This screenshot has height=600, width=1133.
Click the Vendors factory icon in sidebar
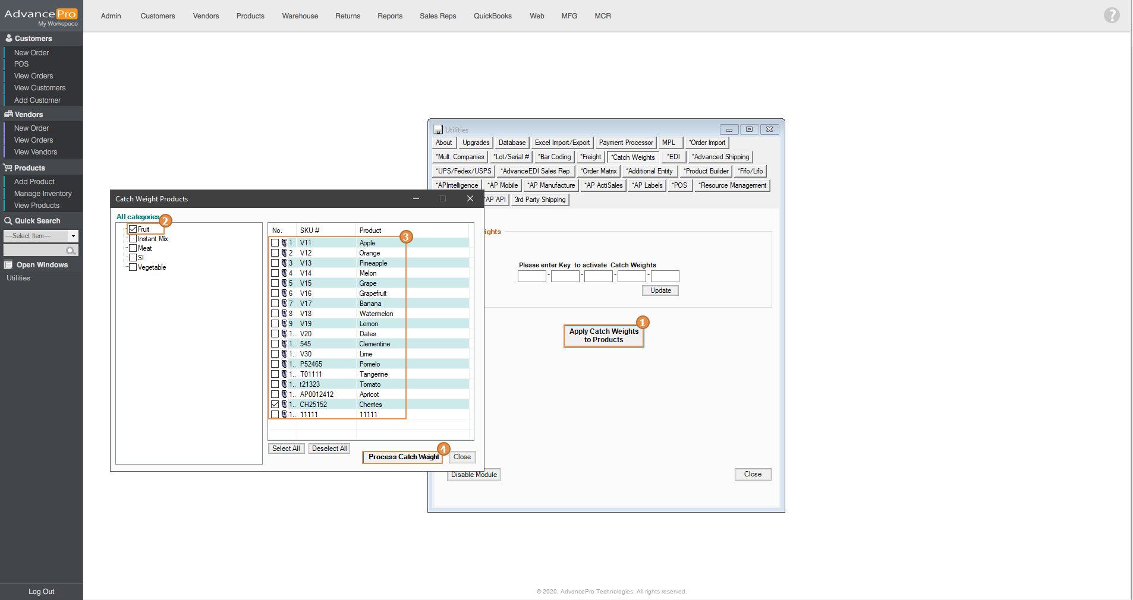[8, 114]
